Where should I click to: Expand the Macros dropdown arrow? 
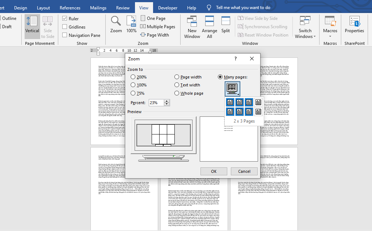[x=330, y=37]
